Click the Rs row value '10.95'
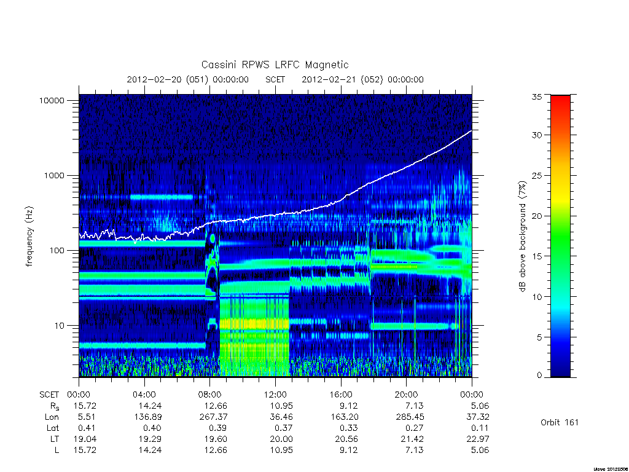The width and height of the screenshot is (629, 472). [281, 406]
